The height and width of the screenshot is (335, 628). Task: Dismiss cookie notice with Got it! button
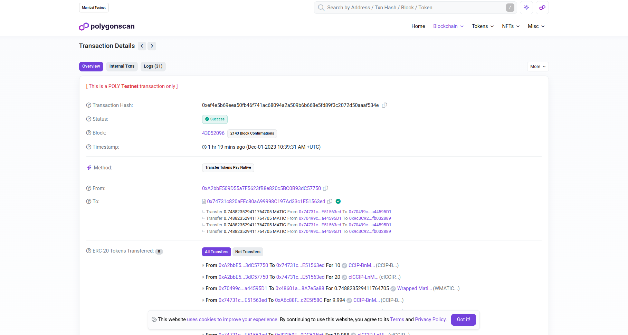[463, 319]
